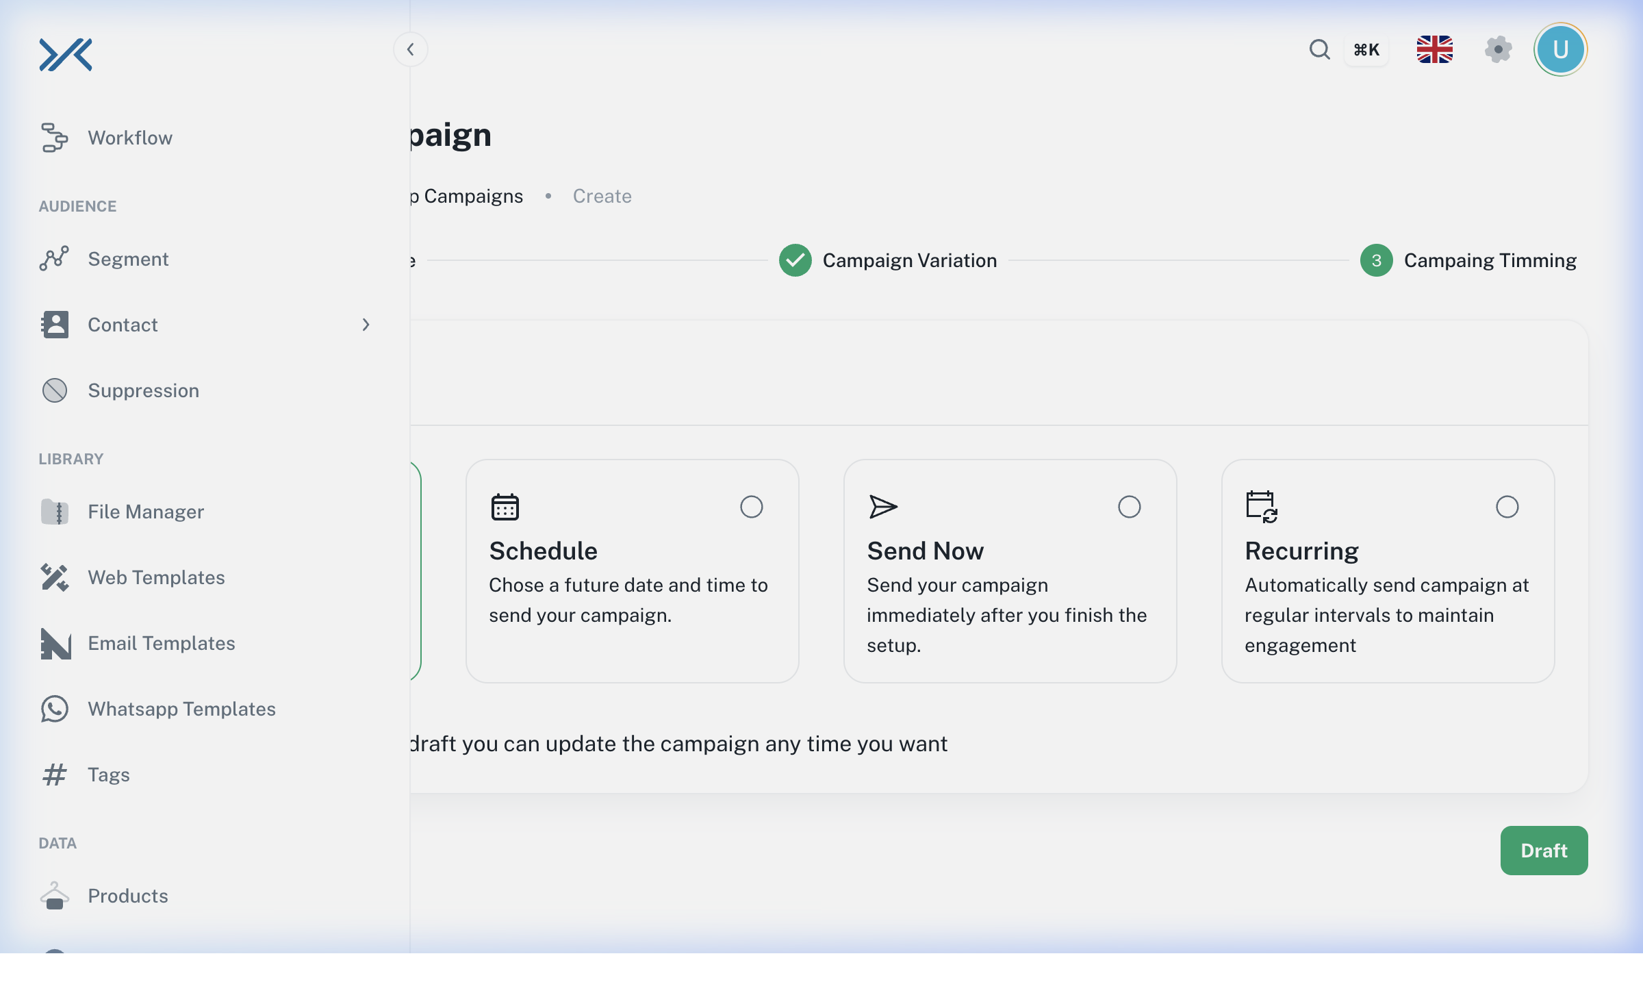Click the Schedule card title
1643x993 pixels.
point(544,551)
